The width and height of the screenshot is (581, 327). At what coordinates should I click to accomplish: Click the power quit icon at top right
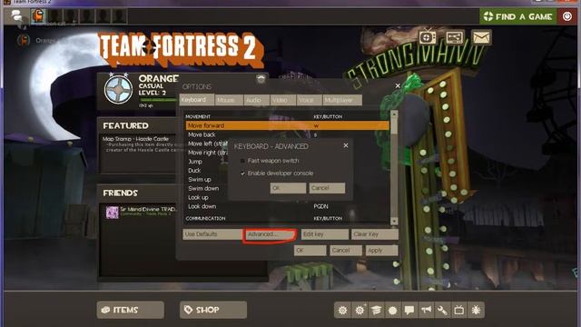pos(566,16)
